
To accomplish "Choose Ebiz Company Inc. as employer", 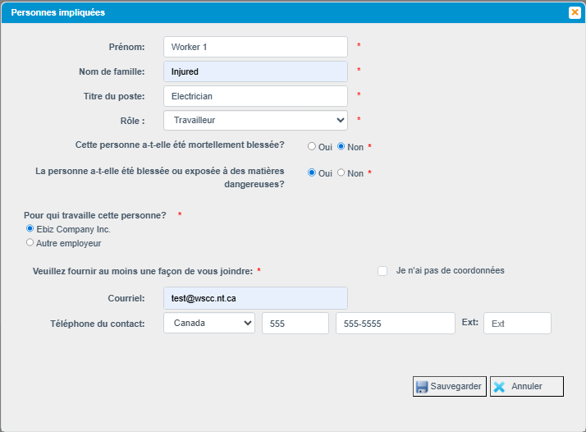I will pos(30,228).
